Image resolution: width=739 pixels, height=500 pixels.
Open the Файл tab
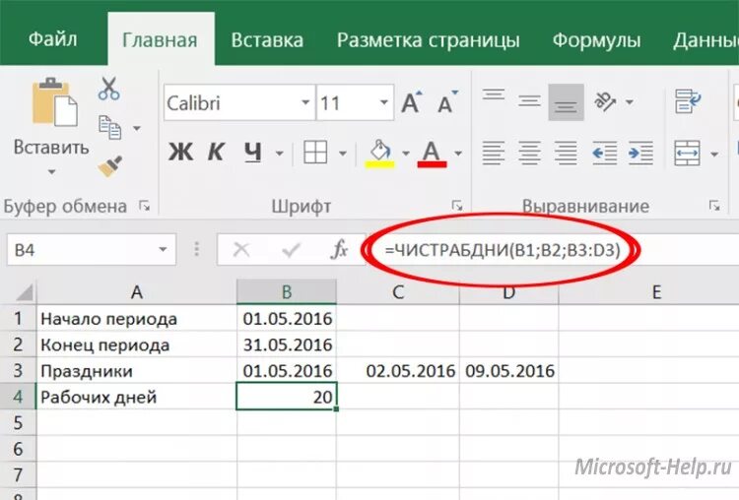coord(53,39)
